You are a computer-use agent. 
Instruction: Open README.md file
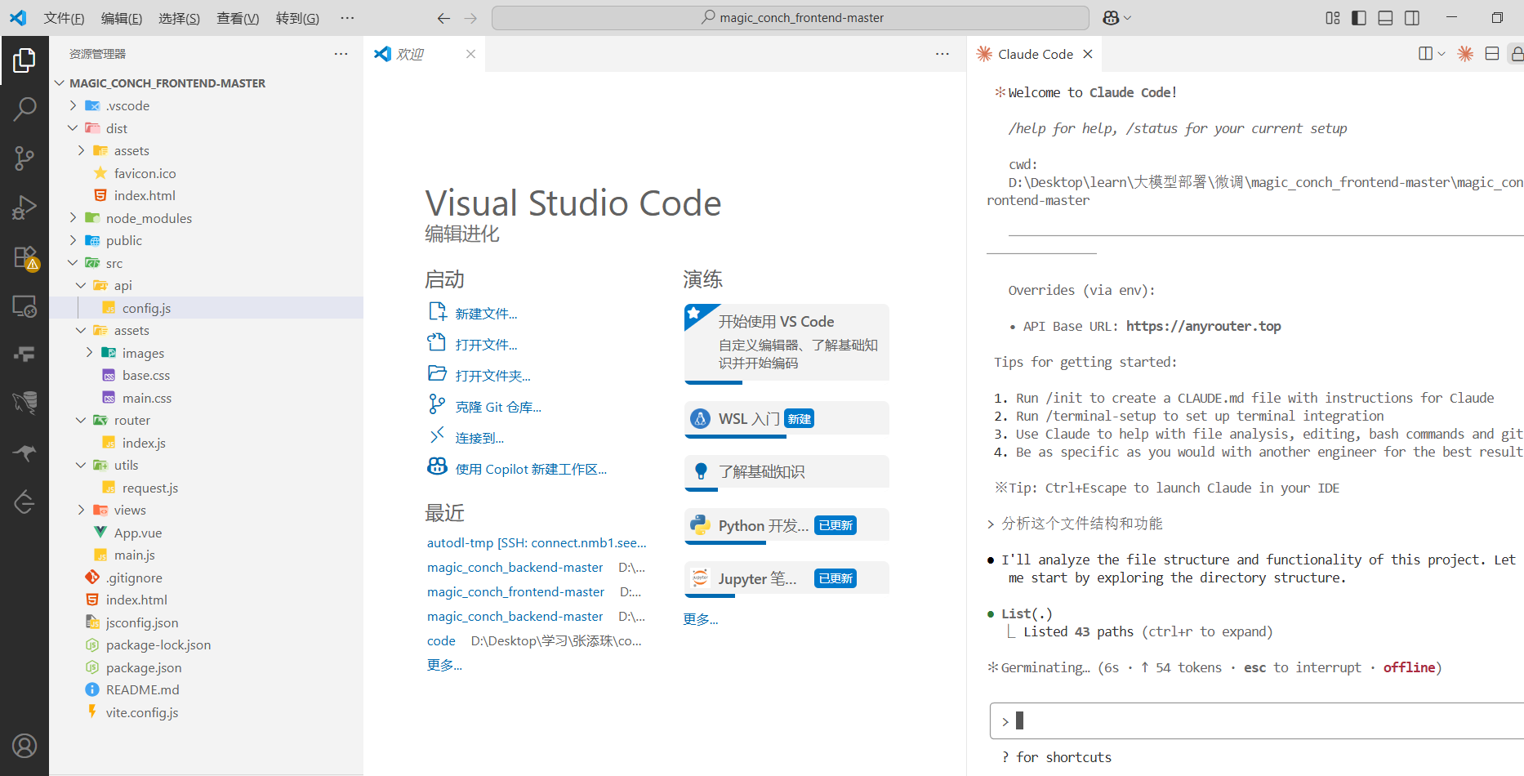click(x=143, y=689)
